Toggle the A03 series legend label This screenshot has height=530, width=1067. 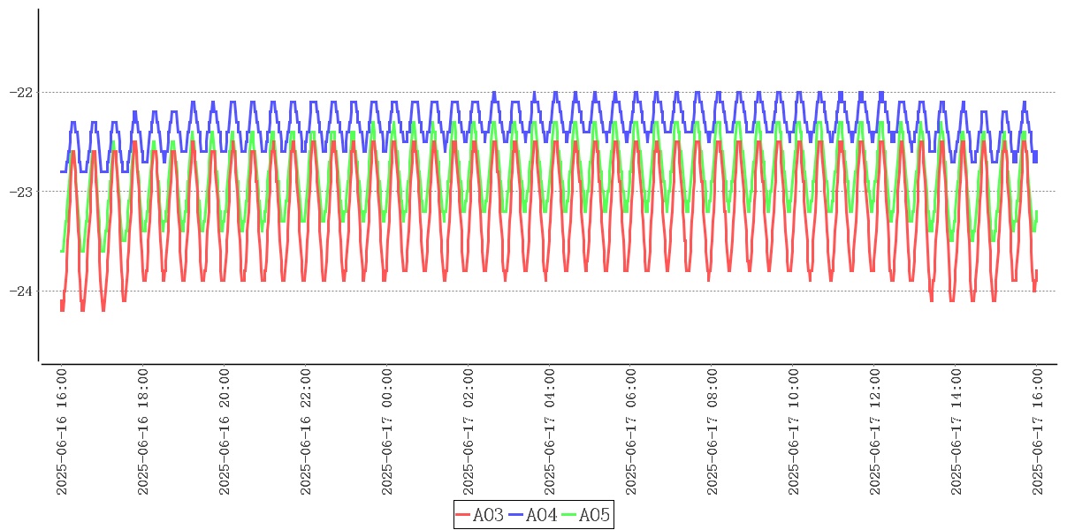pyautogui.click(x=488, y=515)
